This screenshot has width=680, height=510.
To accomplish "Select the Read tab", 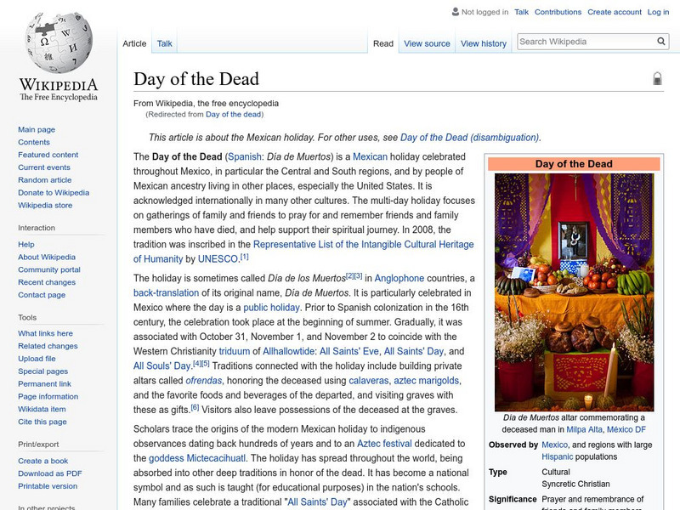I will click(383, 43).
